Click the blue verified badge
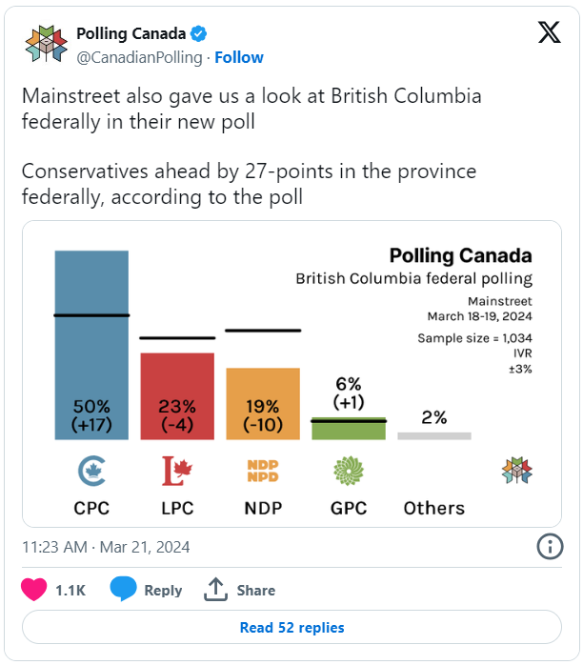583x665 pixels. (x=198, y=33)
